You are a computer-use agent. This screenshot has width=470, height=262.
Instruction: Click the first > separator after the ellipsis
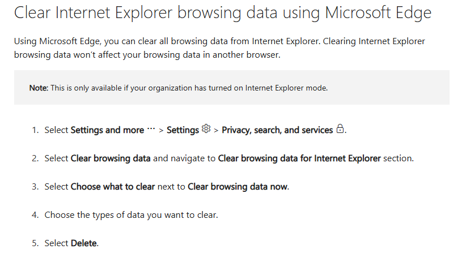(x=161, y=130)
